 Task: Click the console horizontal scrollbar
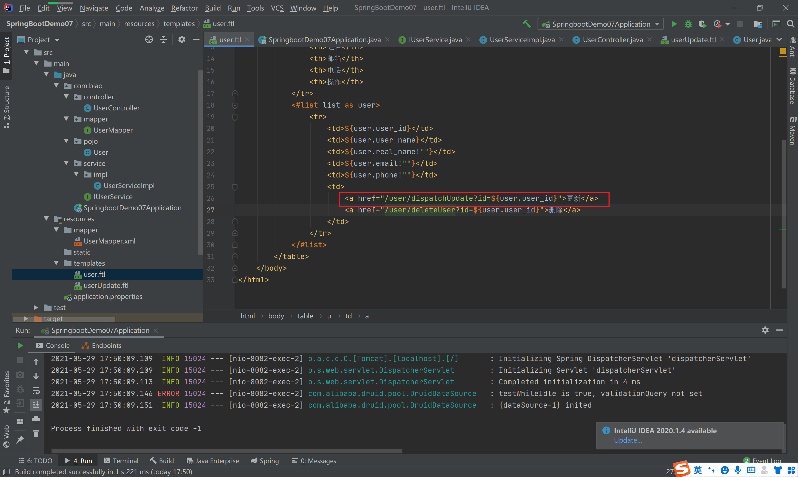tap(226, 451)
